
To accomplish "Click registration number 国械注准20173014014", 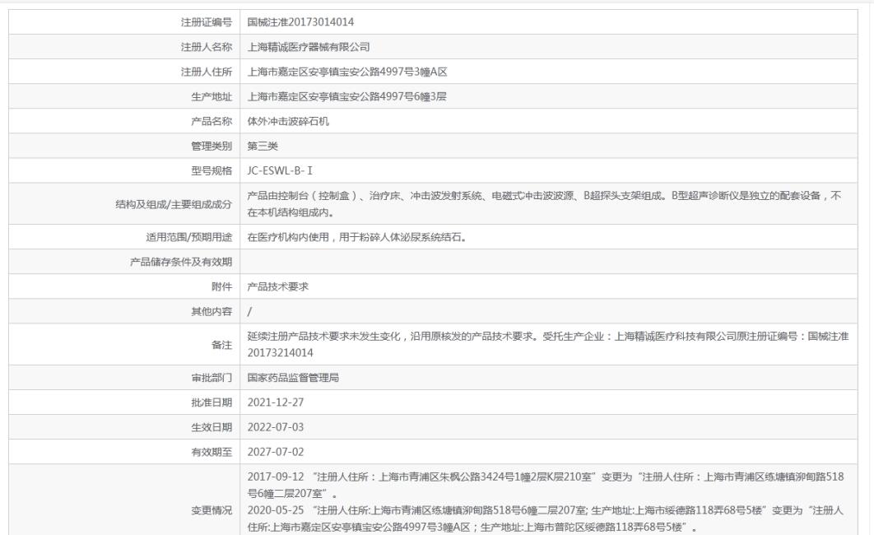I will 300,22.
